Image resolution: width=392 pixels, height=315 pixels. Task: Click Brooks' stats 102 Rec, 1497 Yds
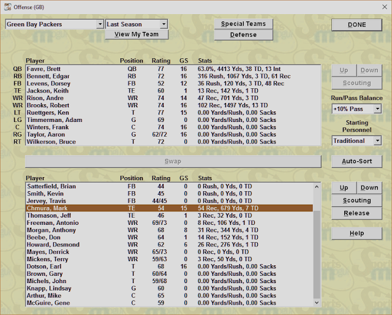click(233, 105)
